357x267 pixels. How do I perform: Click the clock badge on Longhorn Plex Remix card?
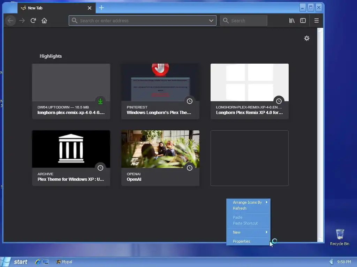(x=279, y=101)
